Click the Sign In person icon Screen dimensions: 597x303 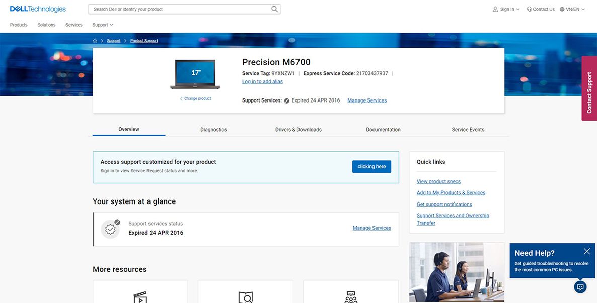tap(495, 9)
